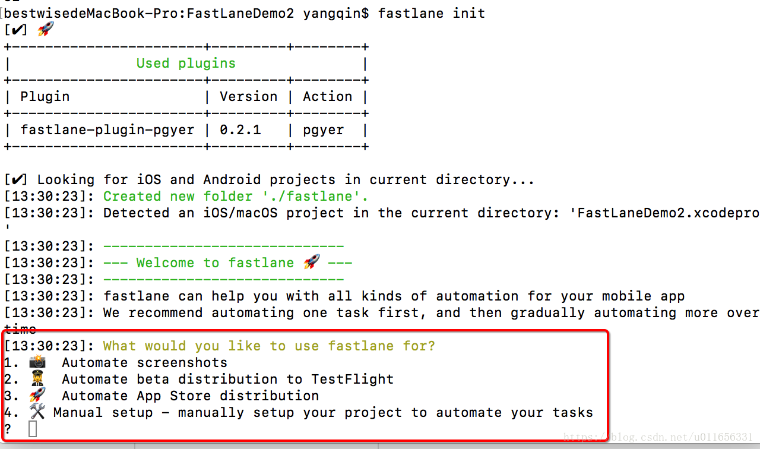
Task: Click the rocket emoji after Welcome to fastlane
Action: [x=311, y=263]
